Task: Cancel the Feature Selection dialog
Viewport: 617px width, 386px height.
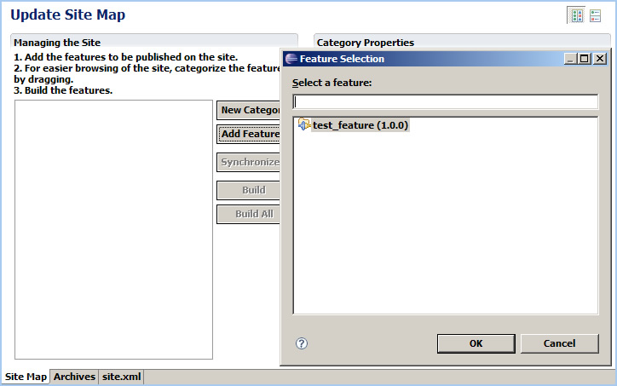Action: click(x=560, y=343)
